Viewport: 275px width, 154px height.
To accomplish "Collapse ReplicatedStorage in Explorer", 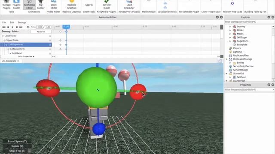I will (226, 59).
